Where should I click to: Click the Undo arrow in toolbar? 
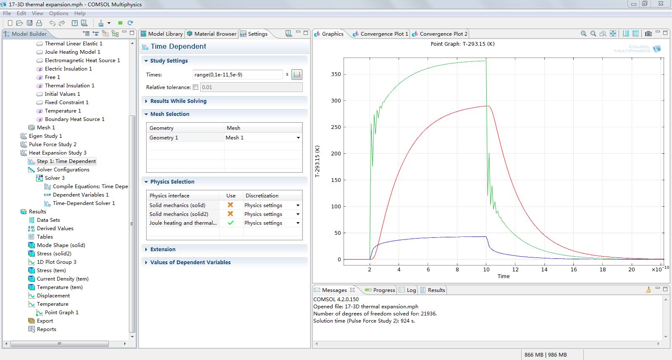(52, 23)
